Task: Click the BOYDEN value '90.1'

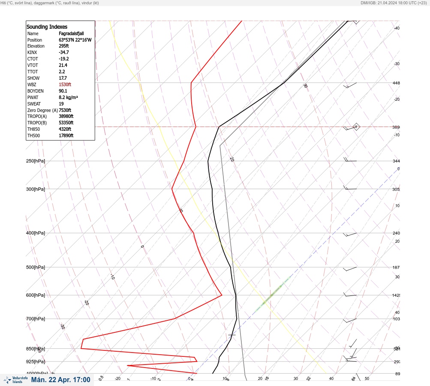Action: (x=63, y=91)
